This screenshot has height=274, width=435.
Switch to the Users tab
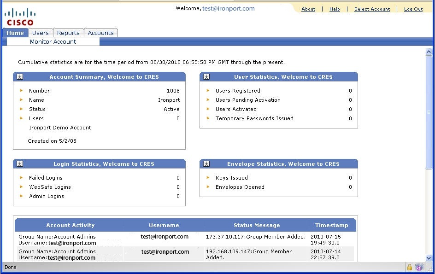[x=41, y=33]
